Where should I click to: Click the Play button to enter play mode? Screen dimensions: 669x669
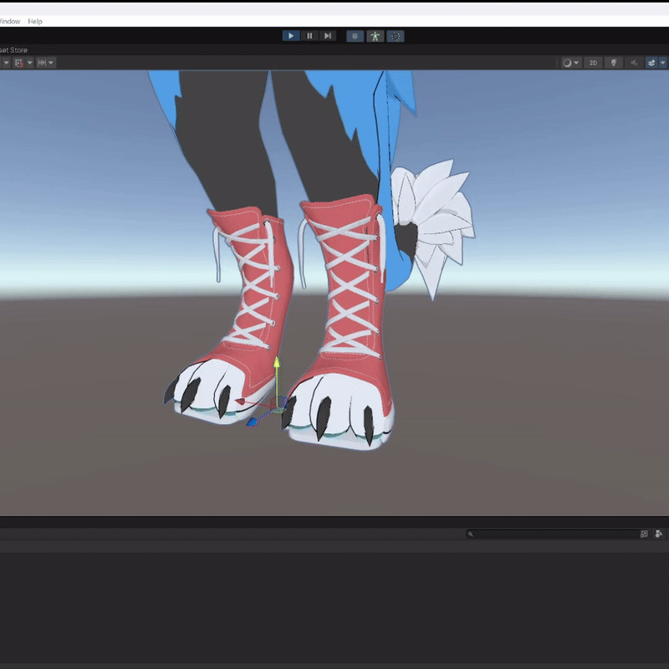pos(290,36)
